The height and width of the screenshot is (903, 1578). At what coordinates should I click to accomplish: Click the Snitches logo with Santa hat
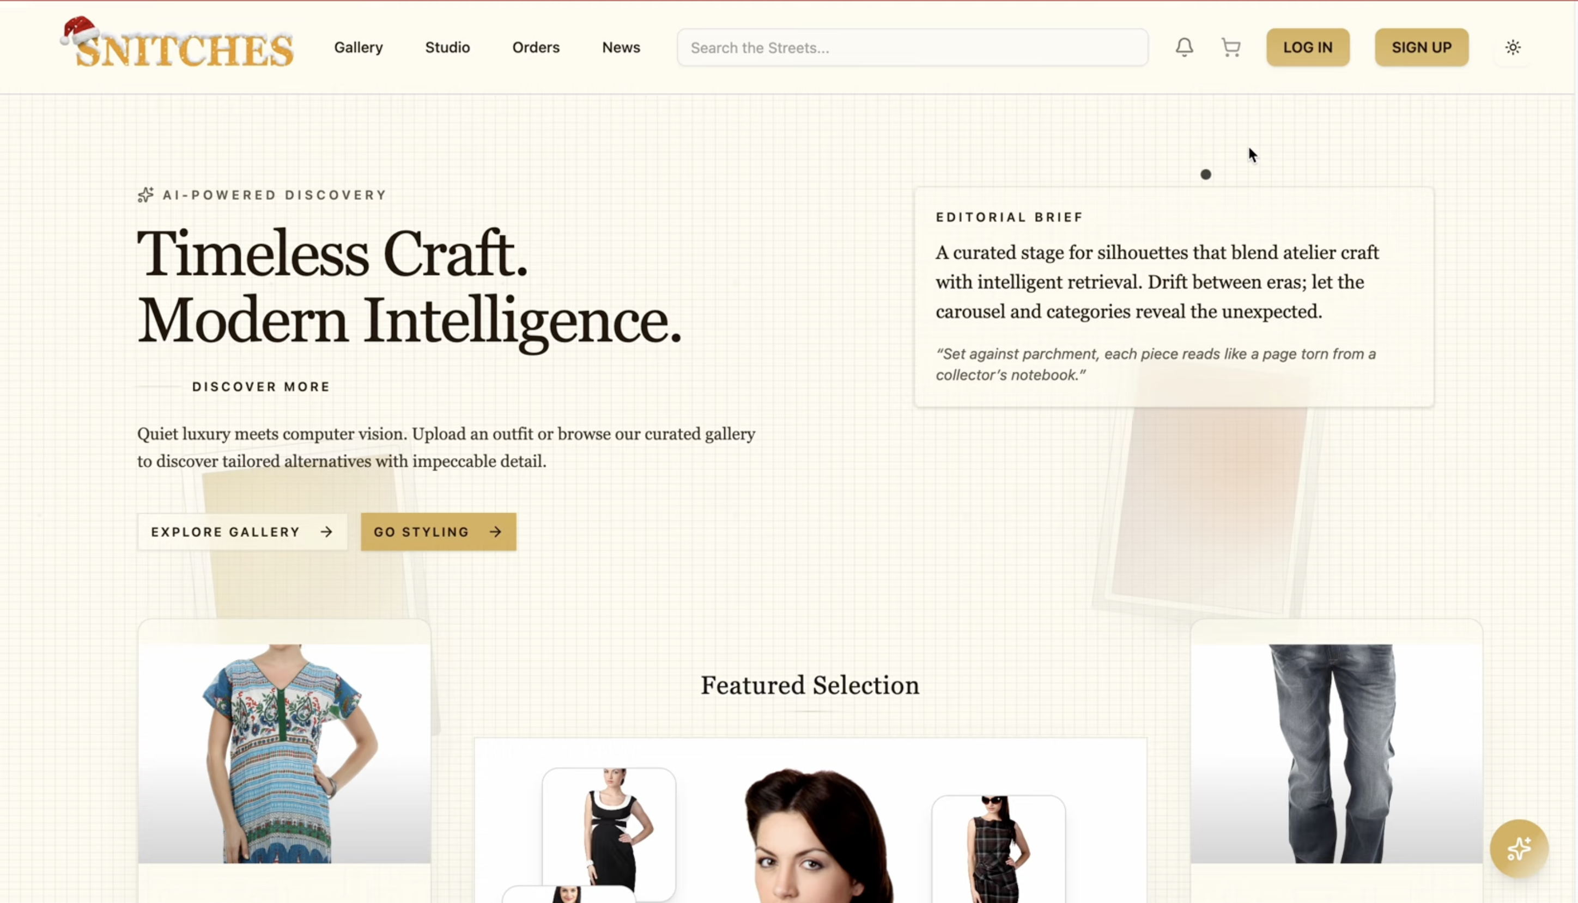pyautogui.click(x=177, y=42)
